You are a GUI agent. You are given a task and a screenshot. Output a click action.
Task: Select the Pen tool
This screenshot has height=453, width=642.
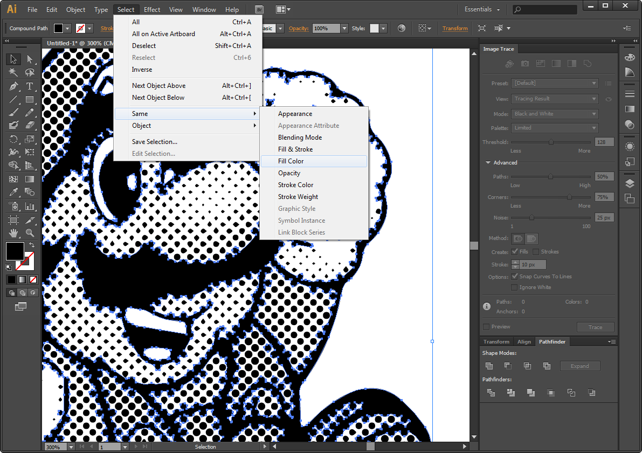(13, 86)
